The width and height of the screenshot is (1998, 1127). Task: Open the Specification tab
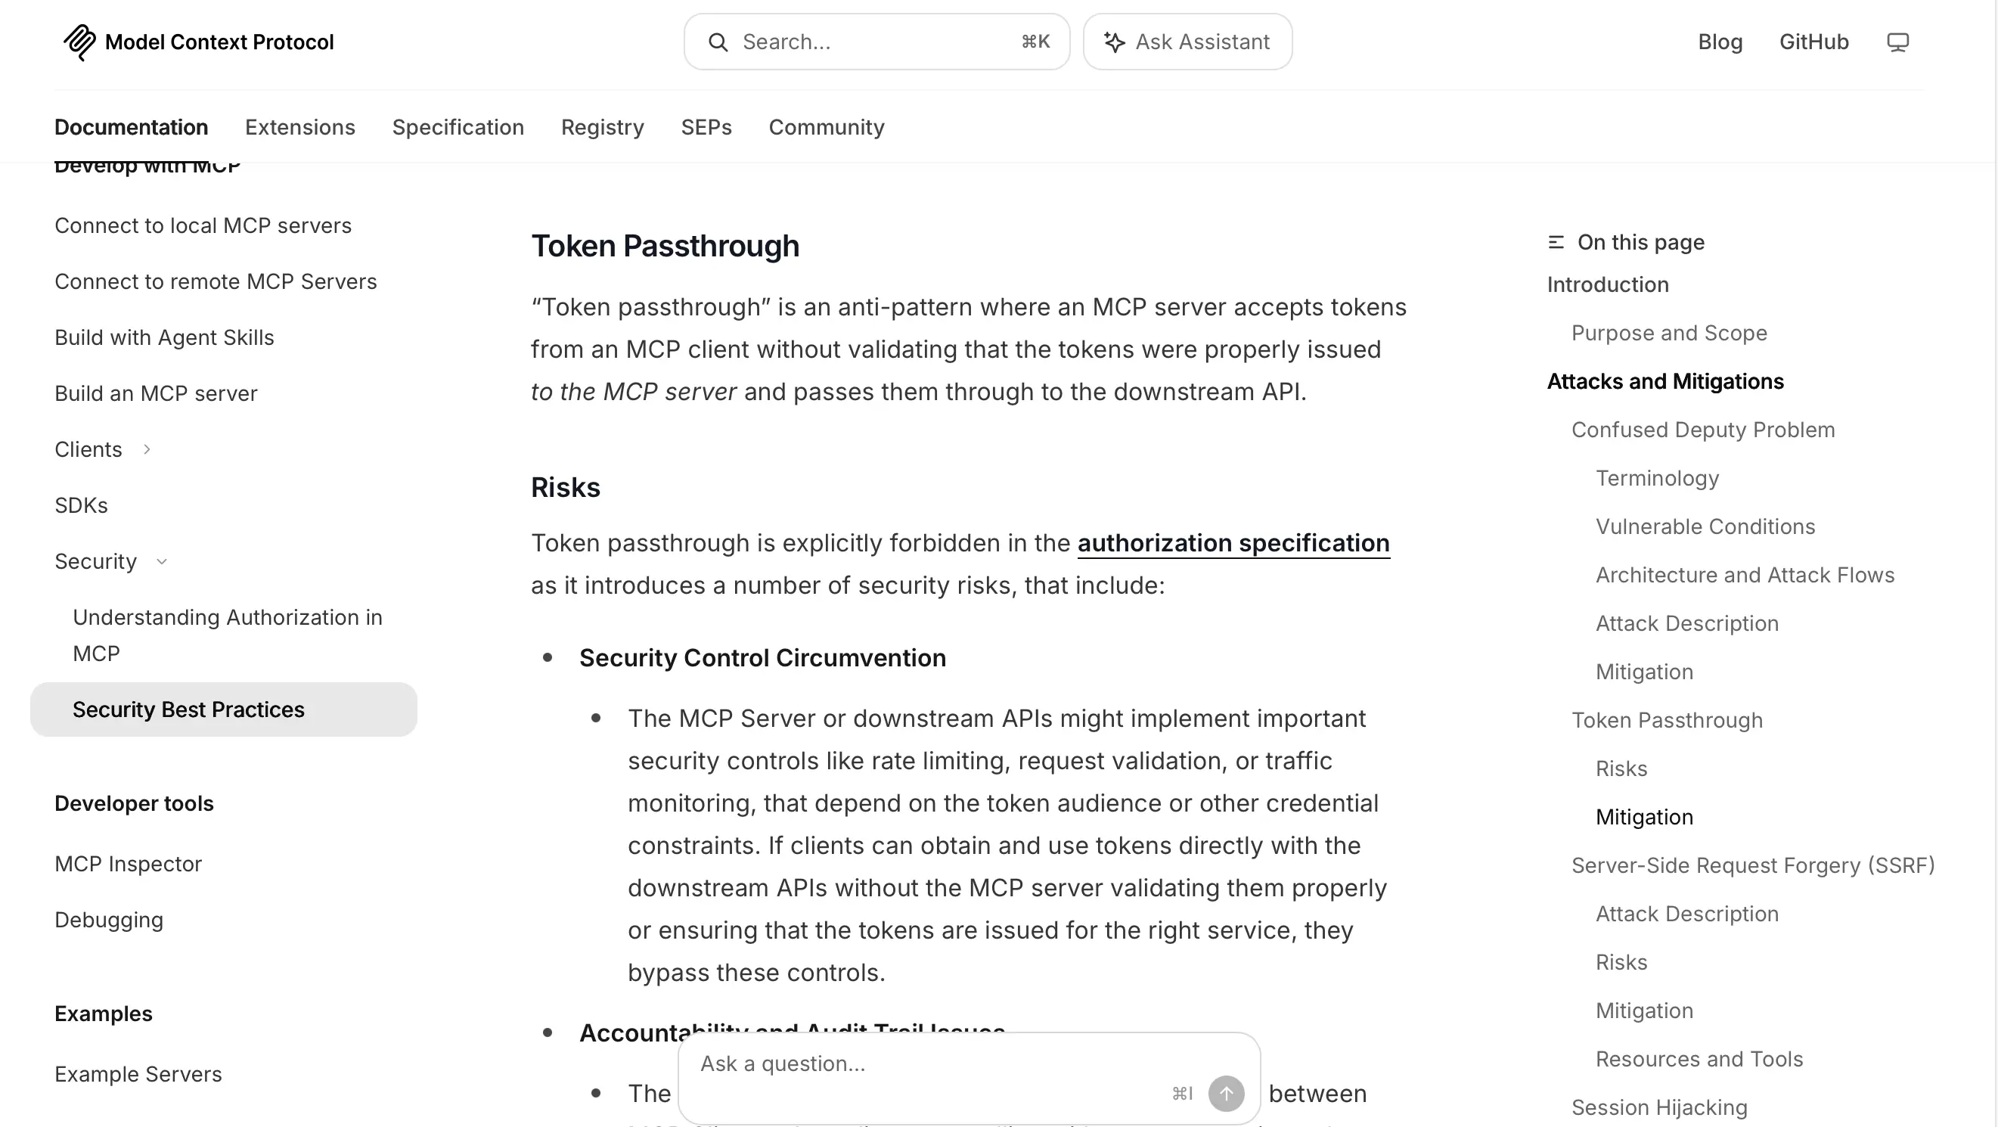(458, 126)
